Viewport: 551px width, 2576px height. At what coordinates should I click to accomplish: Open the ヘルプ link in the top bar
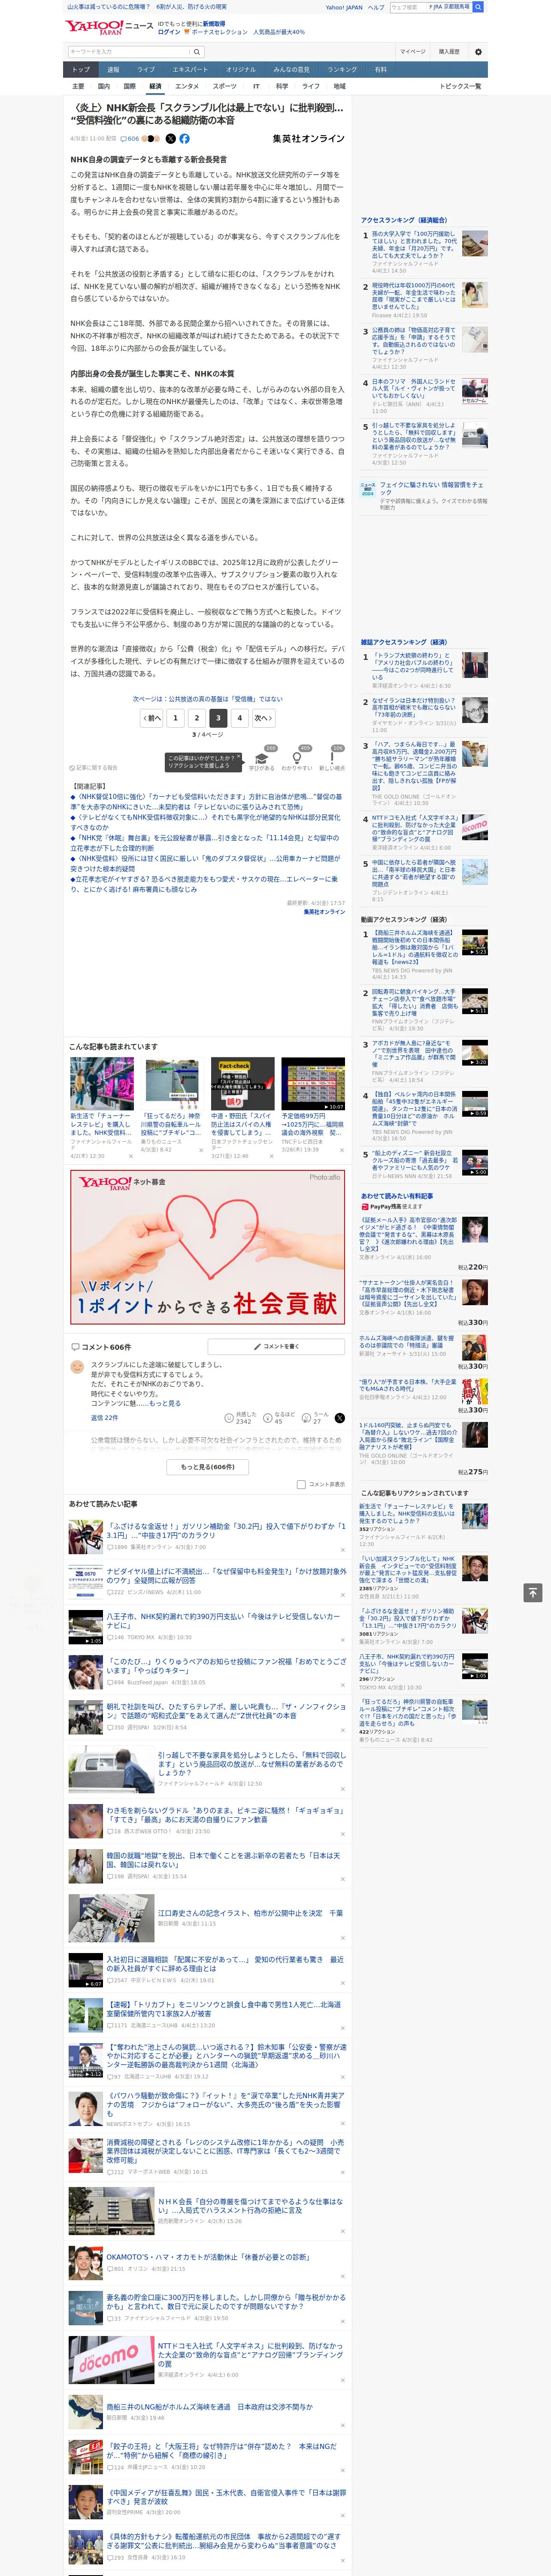coord(376,7)
